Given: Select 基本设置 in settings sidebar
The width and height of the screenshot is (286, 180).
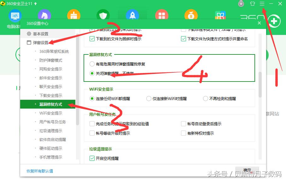Looking at the screenshot, I should [48, 34].
